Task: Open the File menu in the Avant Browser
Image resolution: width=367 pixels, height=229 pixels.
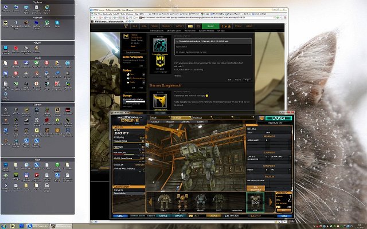Action: pos(96,14)
